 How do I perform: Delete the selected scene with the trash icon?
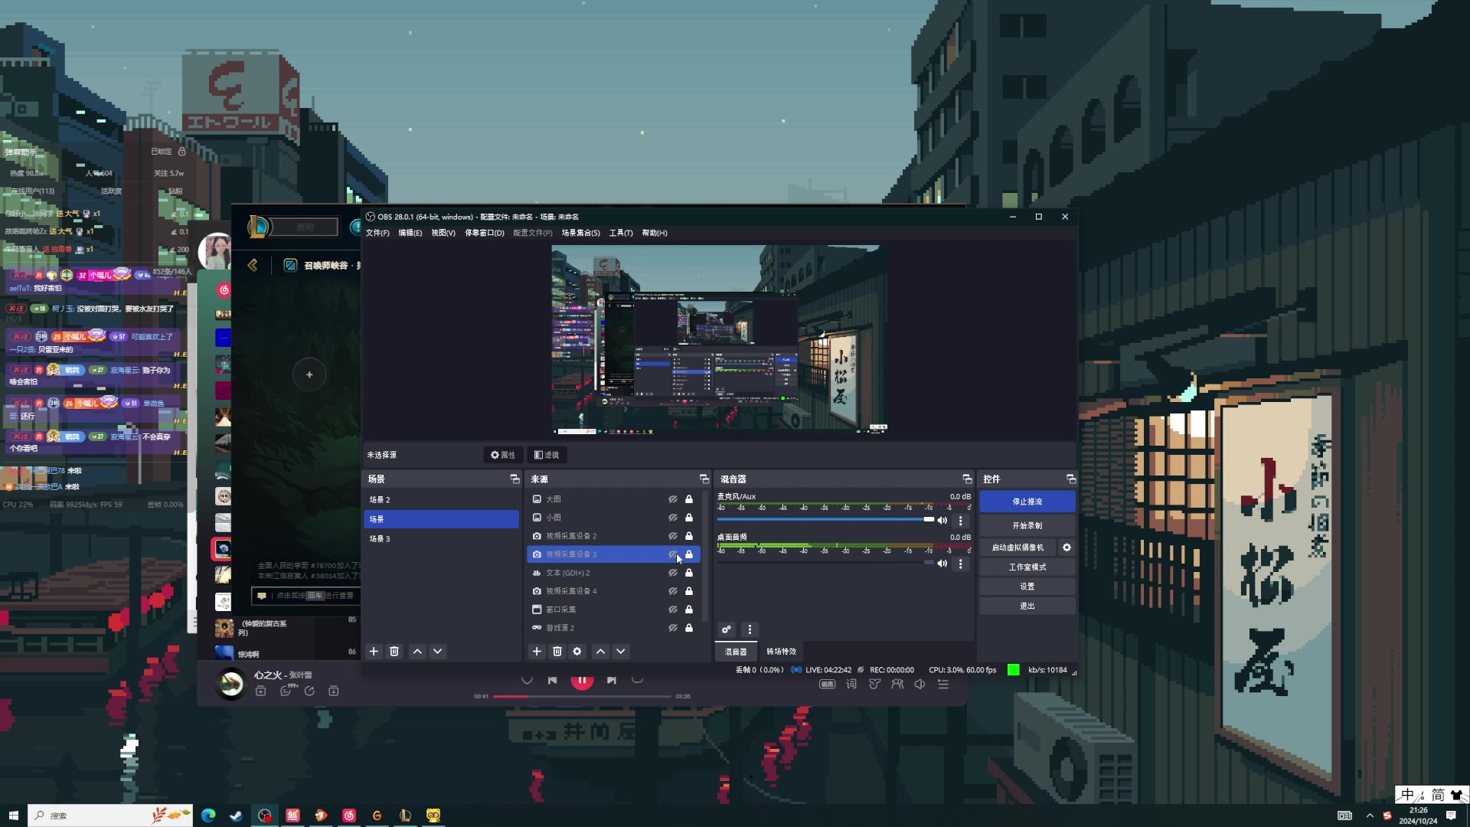click(x=394, y=652)
